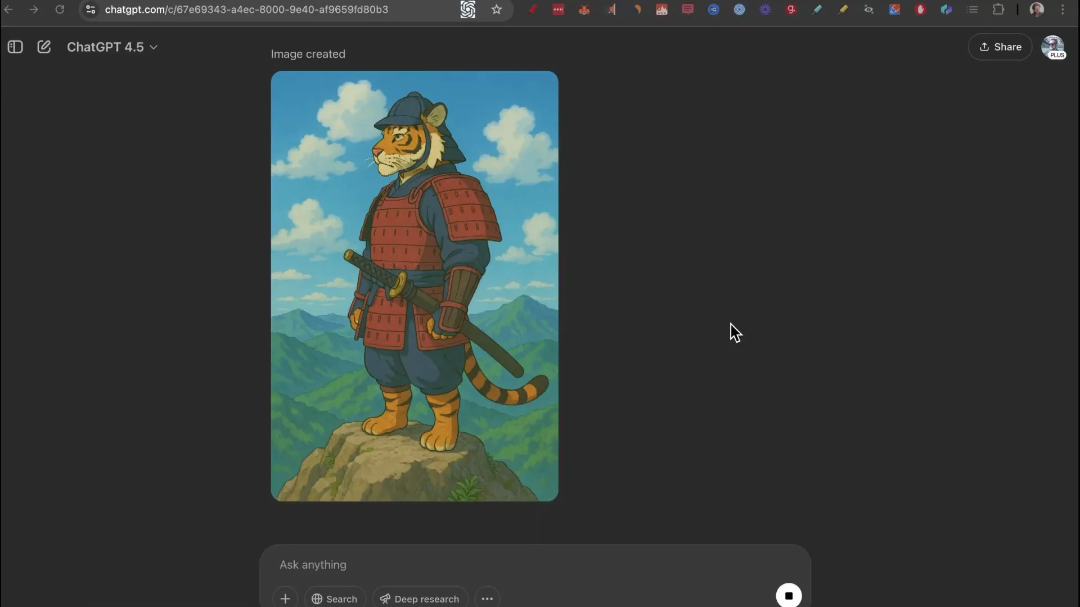
Task: Click the Image created label
Action: 308,54
